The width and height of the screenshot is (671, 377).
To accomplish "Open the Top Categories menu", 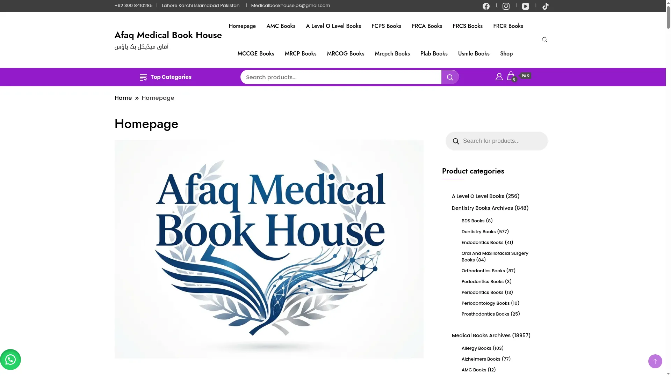I will pyautogui.click(x=166, y=77).
